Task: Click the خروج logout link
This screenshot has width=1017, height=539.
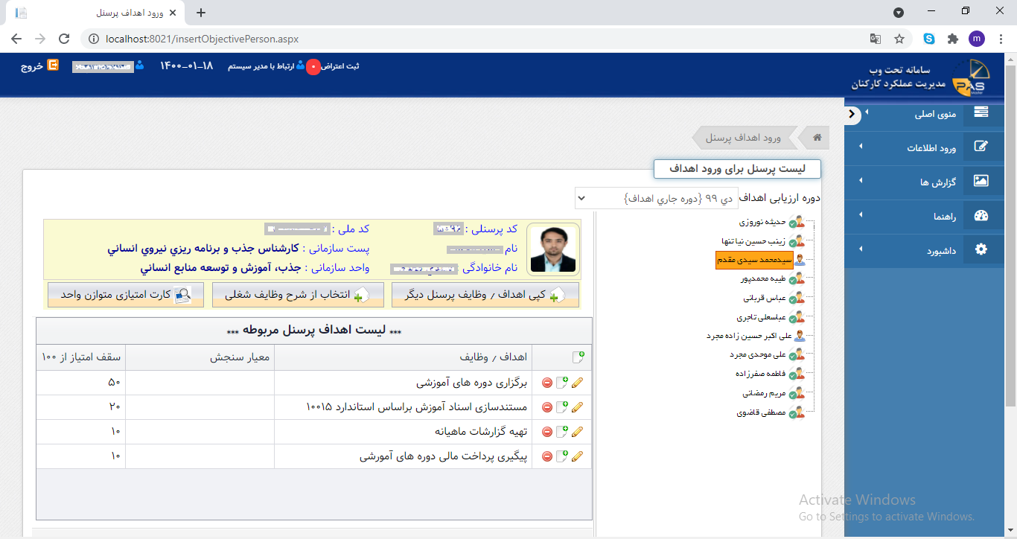Action: (x=32, y=66)
